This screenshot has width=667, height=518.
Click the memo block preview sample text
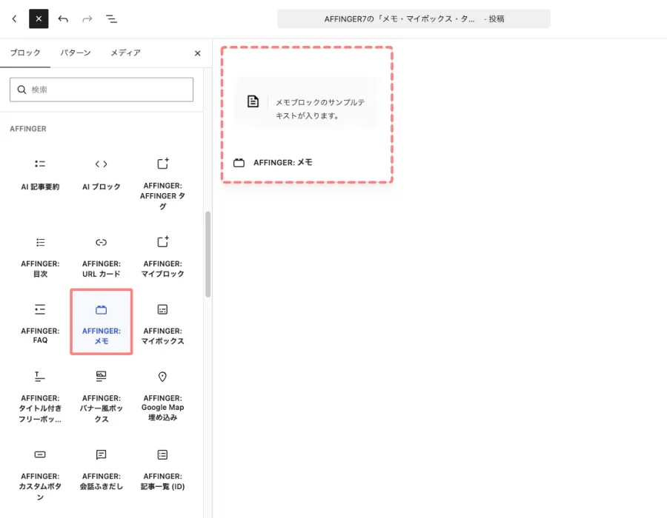point(320,109)
